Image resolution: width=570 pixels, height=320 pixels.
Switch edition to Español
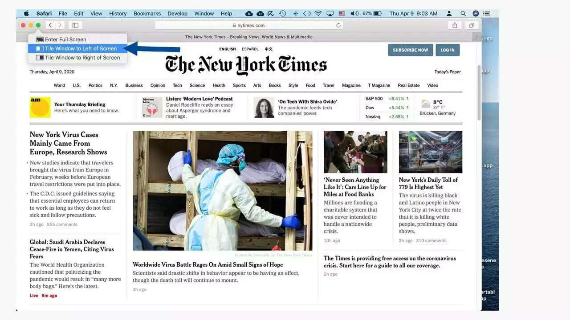[x=250, y=49]
